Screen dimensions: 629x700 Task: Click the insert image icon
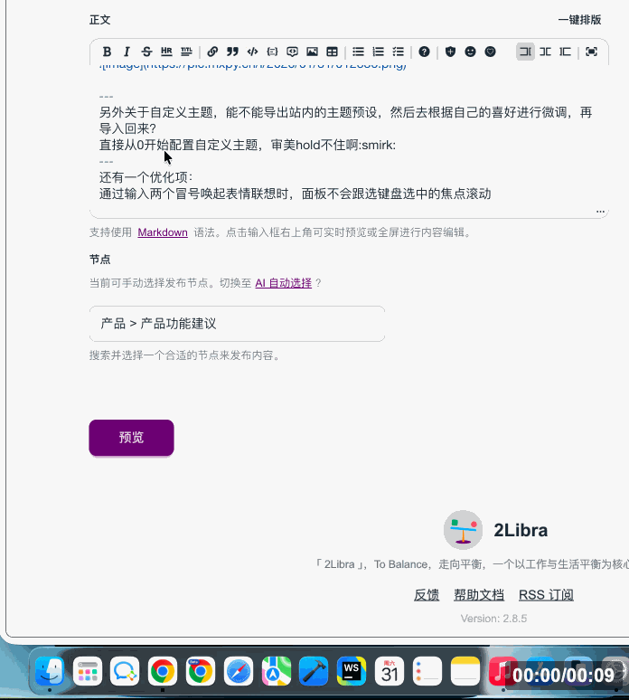click(312, 52)
